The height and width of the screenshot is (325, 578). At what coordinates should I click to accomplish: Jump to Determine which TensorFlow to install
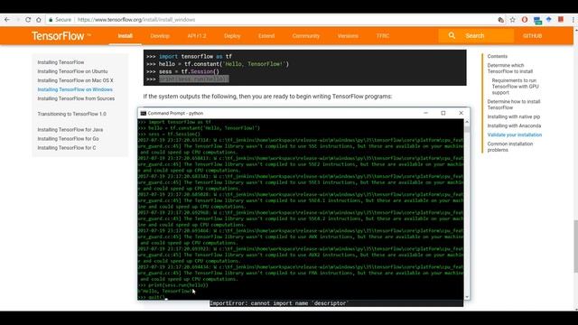pyautogui.click(x=510, y=69)
